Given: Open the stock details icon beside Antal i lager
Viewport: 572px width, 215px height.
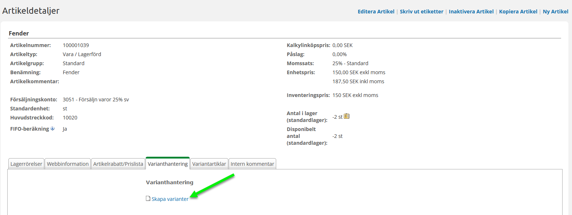Looking at the screenshot, I should click(347, 116).
